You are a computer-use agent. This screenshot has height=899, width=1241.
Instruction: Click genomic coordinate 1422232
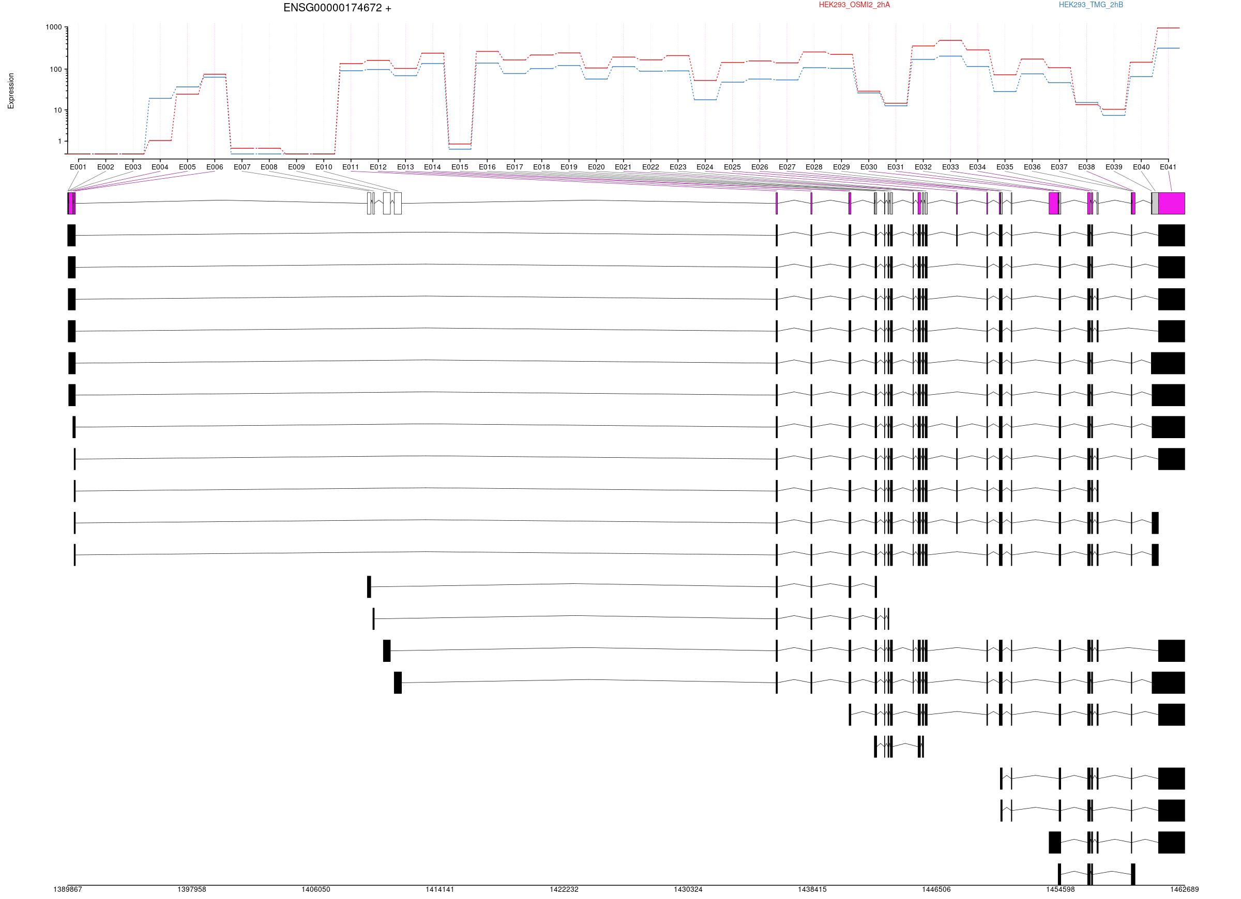(564, 890)
